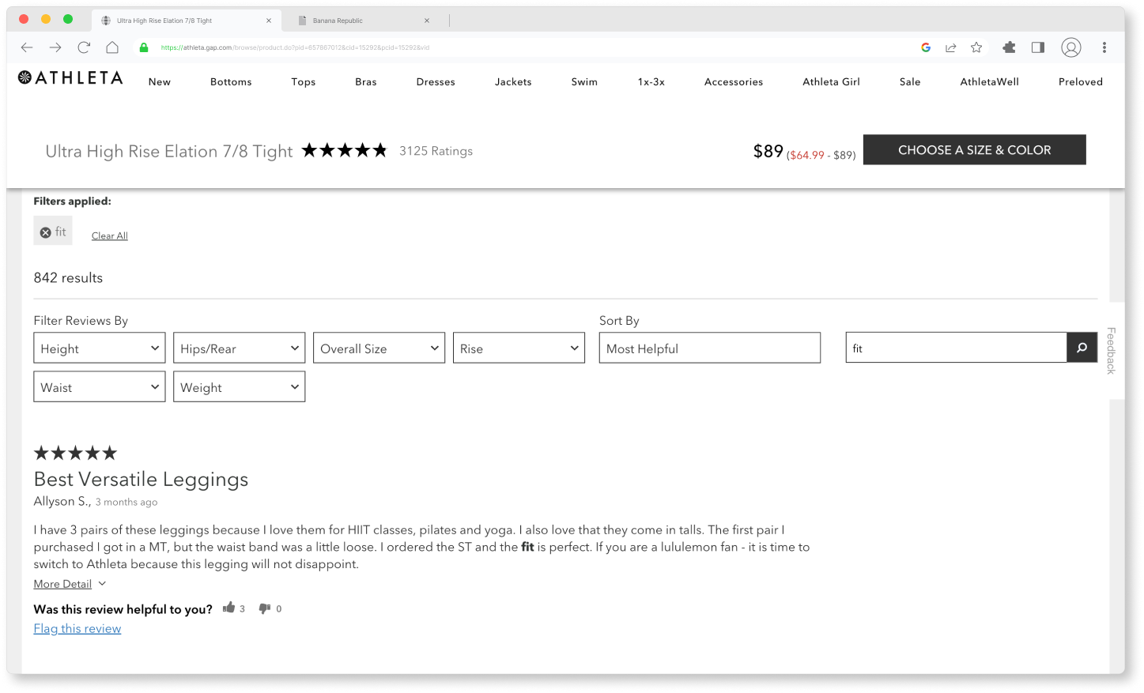Click the five-star product rating

click(345, 150)
